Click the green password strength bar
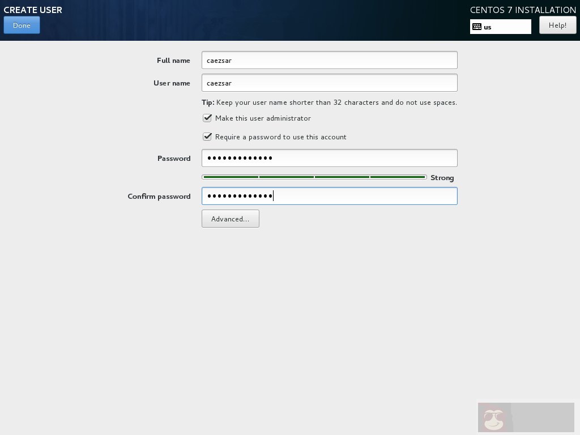 pos(314,177)
